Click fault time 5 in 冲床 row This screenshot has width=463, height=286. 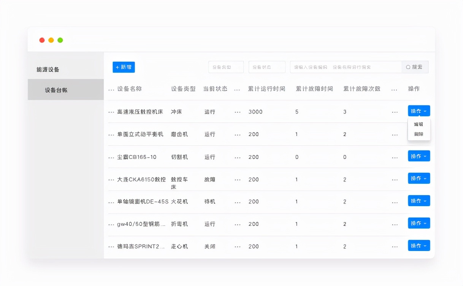297,112
